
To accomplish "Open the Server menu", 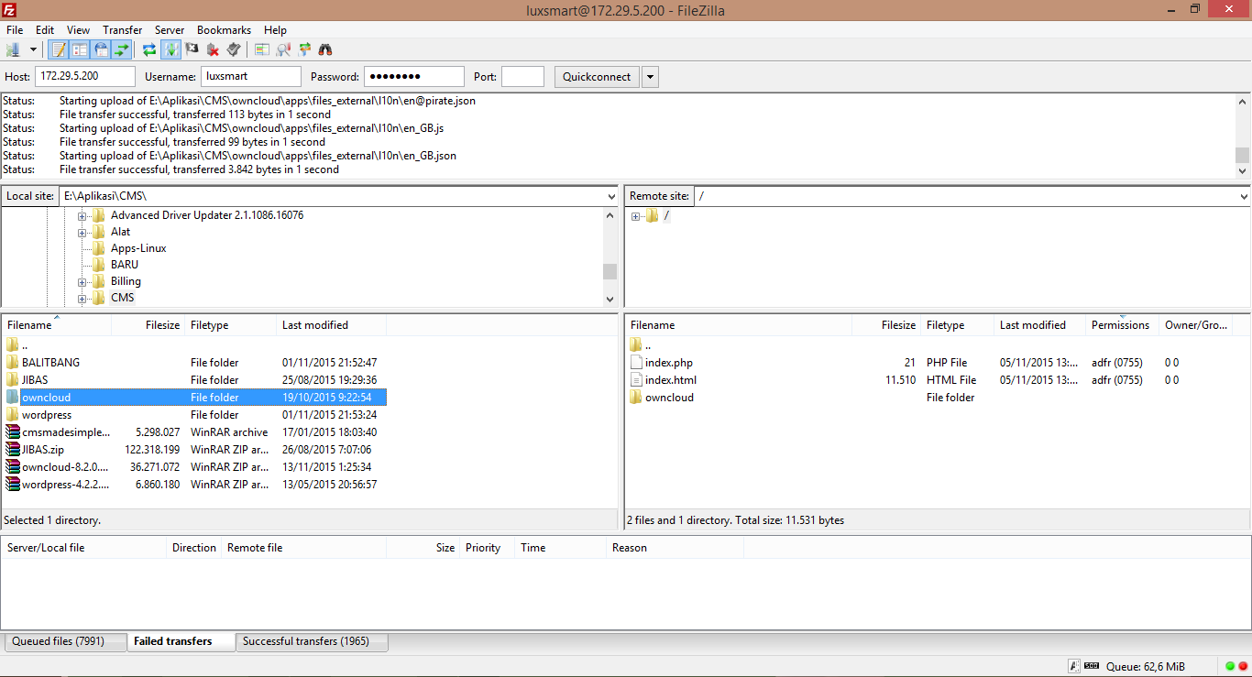I will [x=170, y=30].
